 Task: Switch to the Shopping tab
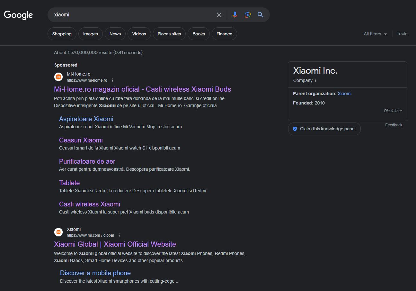(x=62, y=34)
